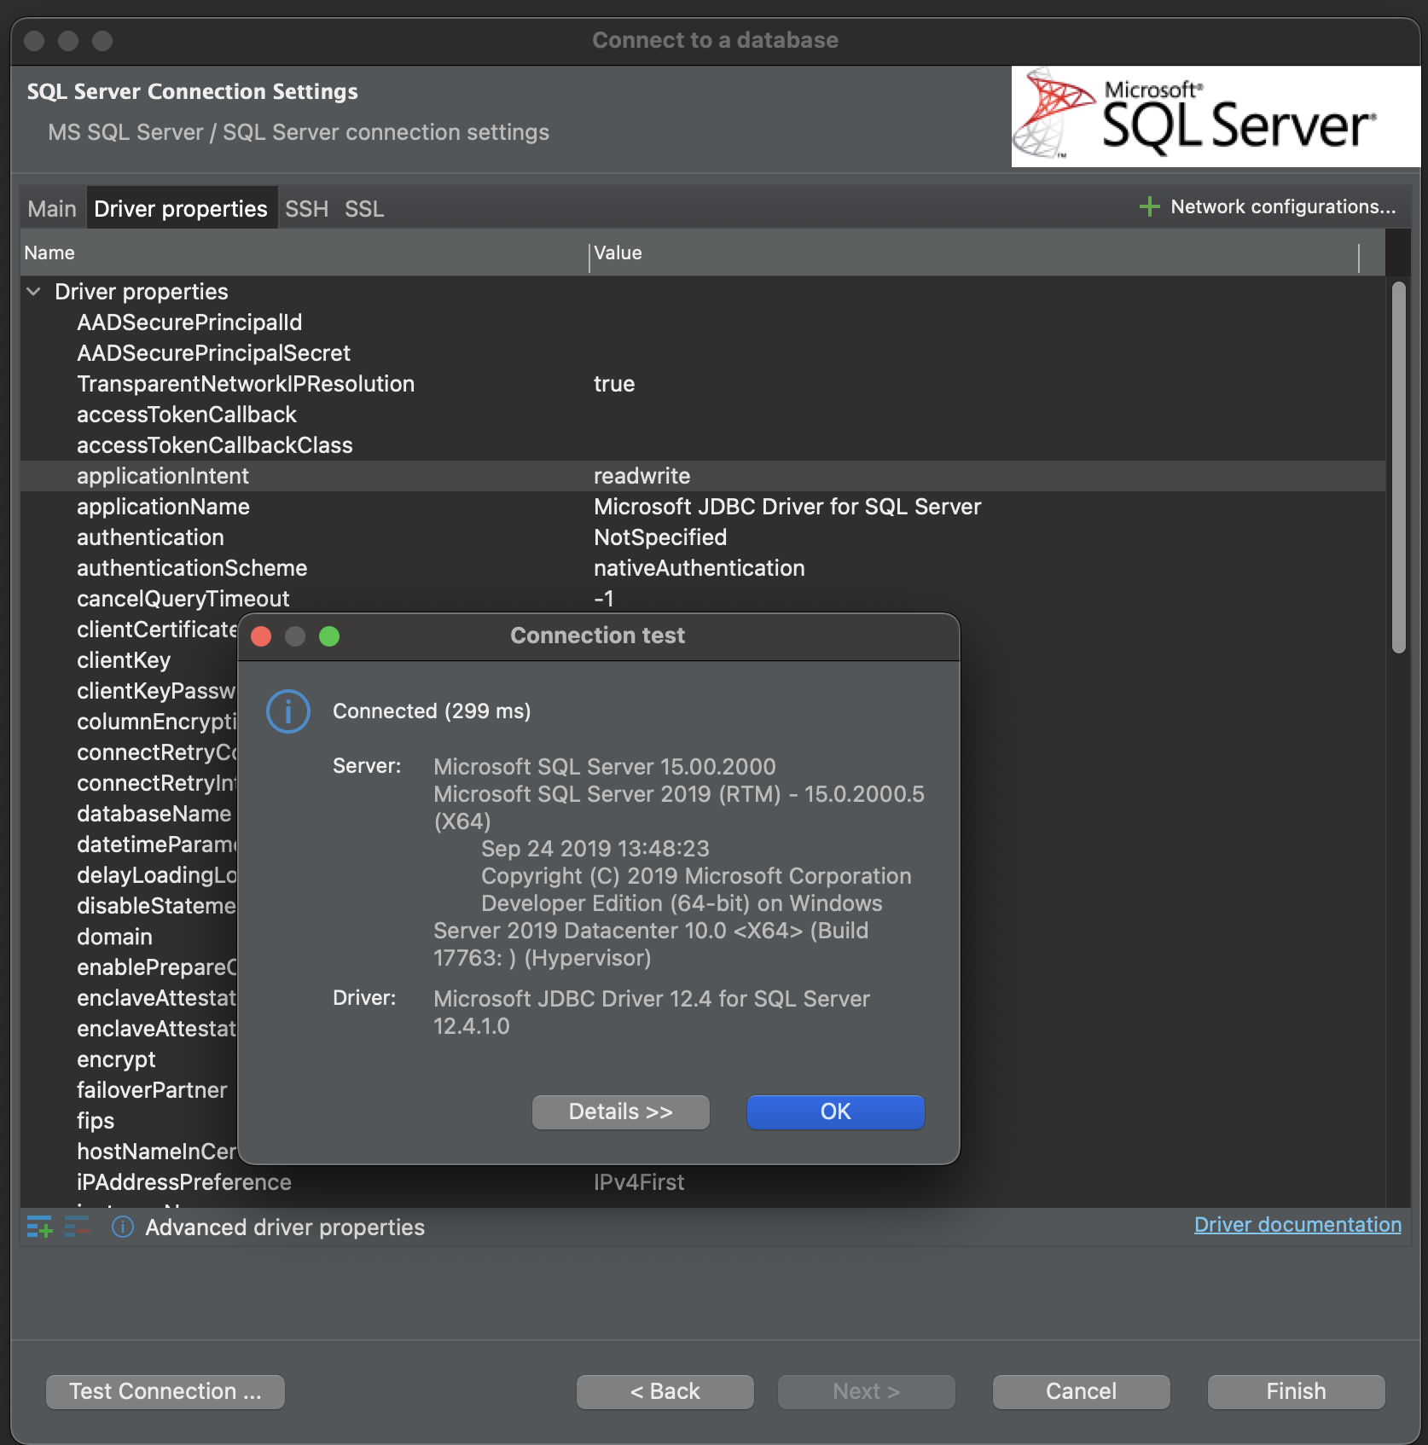This screenshot has height=1445, width=1428.
Task: Open the SSL tab
Action: (363, 208)
